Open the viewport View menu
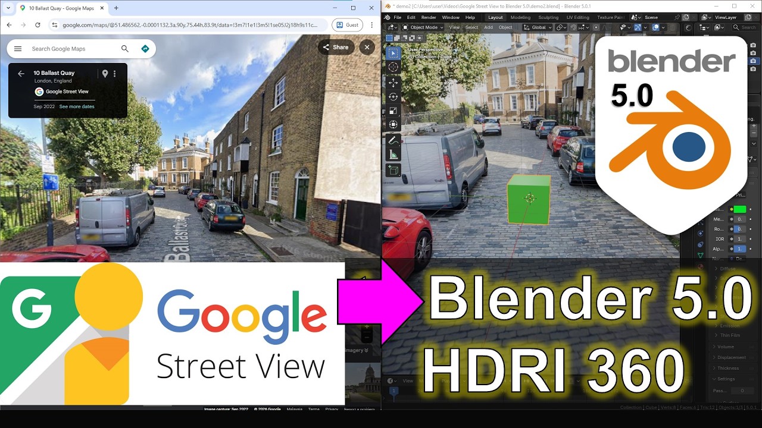The width and height of the screenshot is (762, 428). coord(454,27)
